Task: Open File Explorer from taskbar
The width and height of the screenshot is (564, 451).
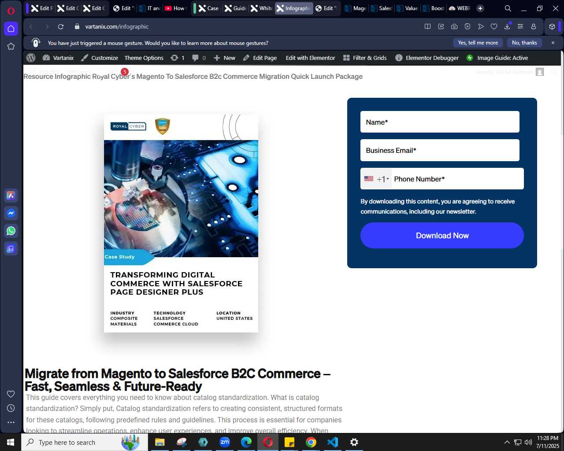Action: (x=160, y=442)
